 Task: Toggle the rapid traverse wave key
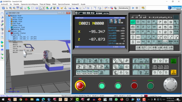[x=121, y=67]
